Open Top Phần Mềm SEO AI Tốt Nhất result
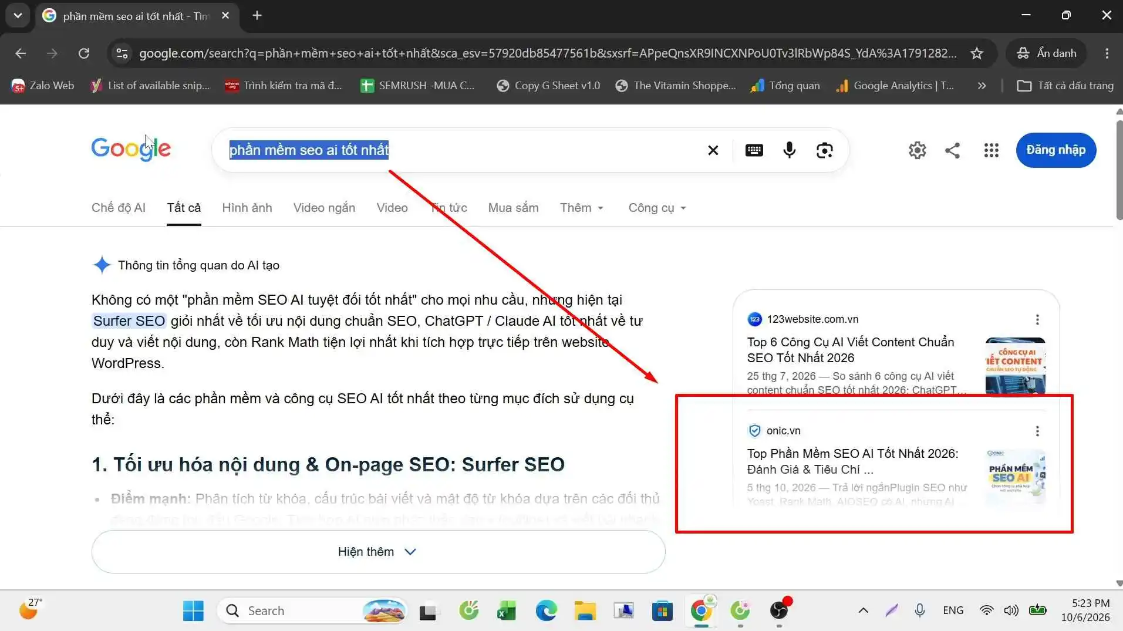 tap(852, 461)
